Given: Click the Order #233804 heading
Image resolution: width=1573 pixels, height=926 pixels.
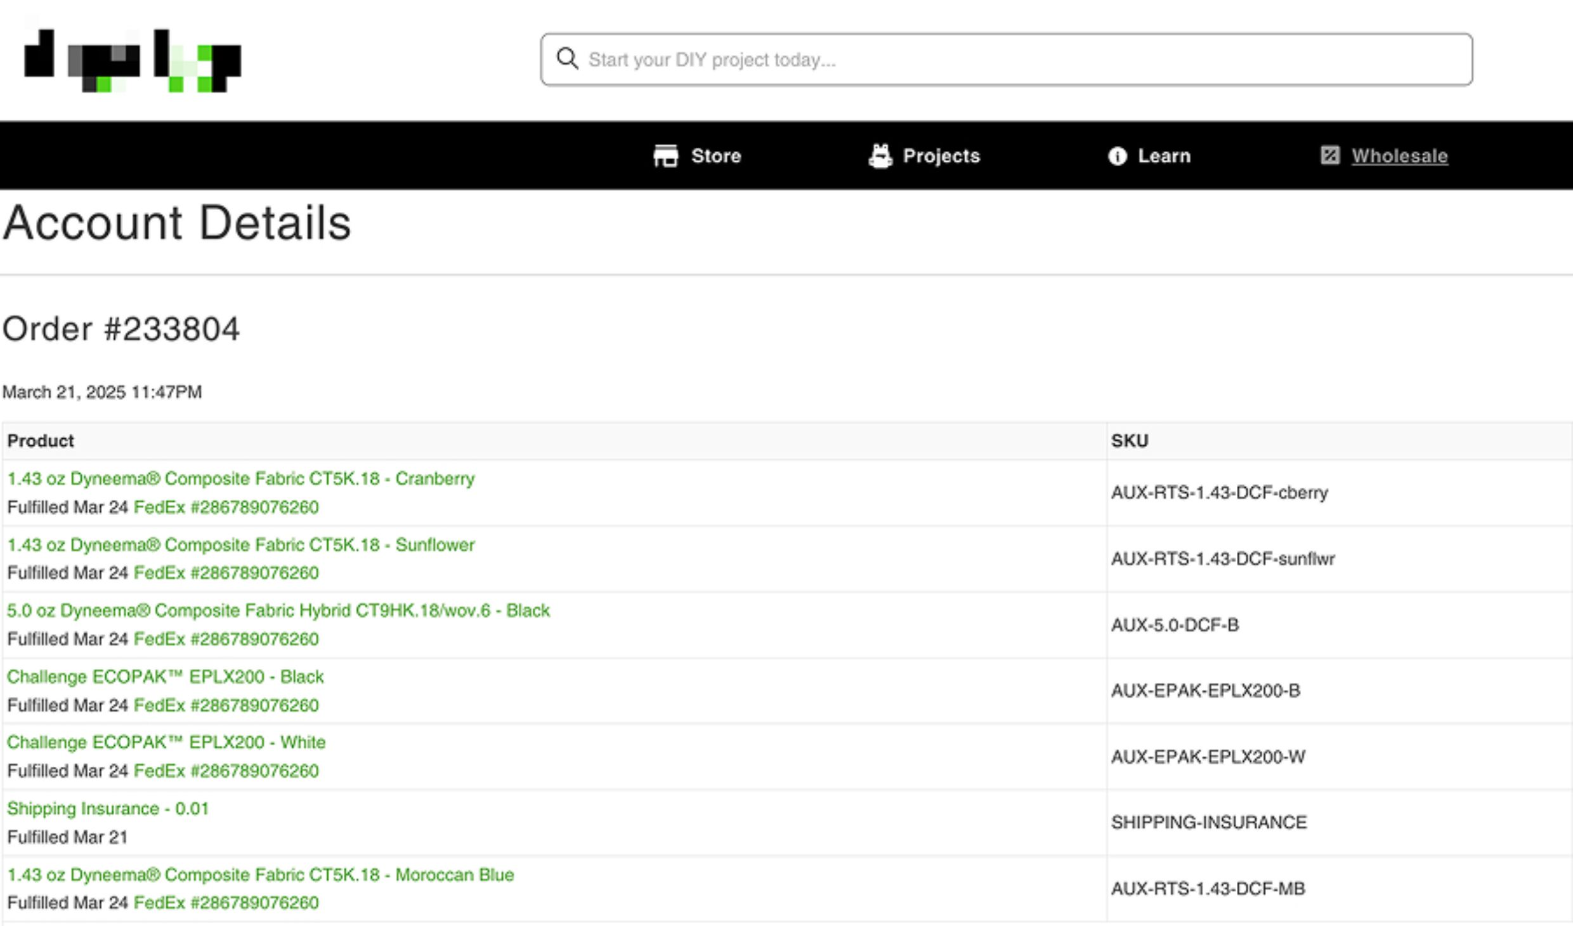Looking at the screenshot, I should 121,329.
